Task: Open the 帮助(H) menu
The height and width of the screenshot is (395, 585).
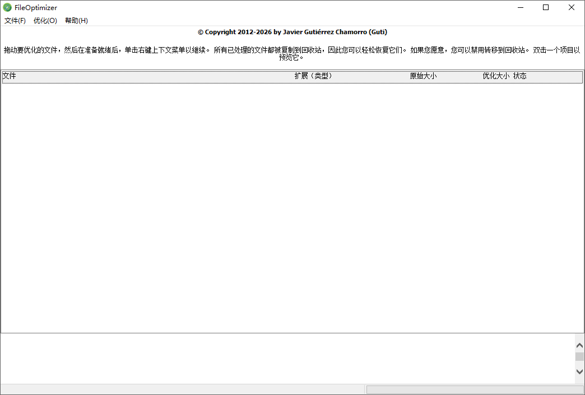Action: pos(76,21)
